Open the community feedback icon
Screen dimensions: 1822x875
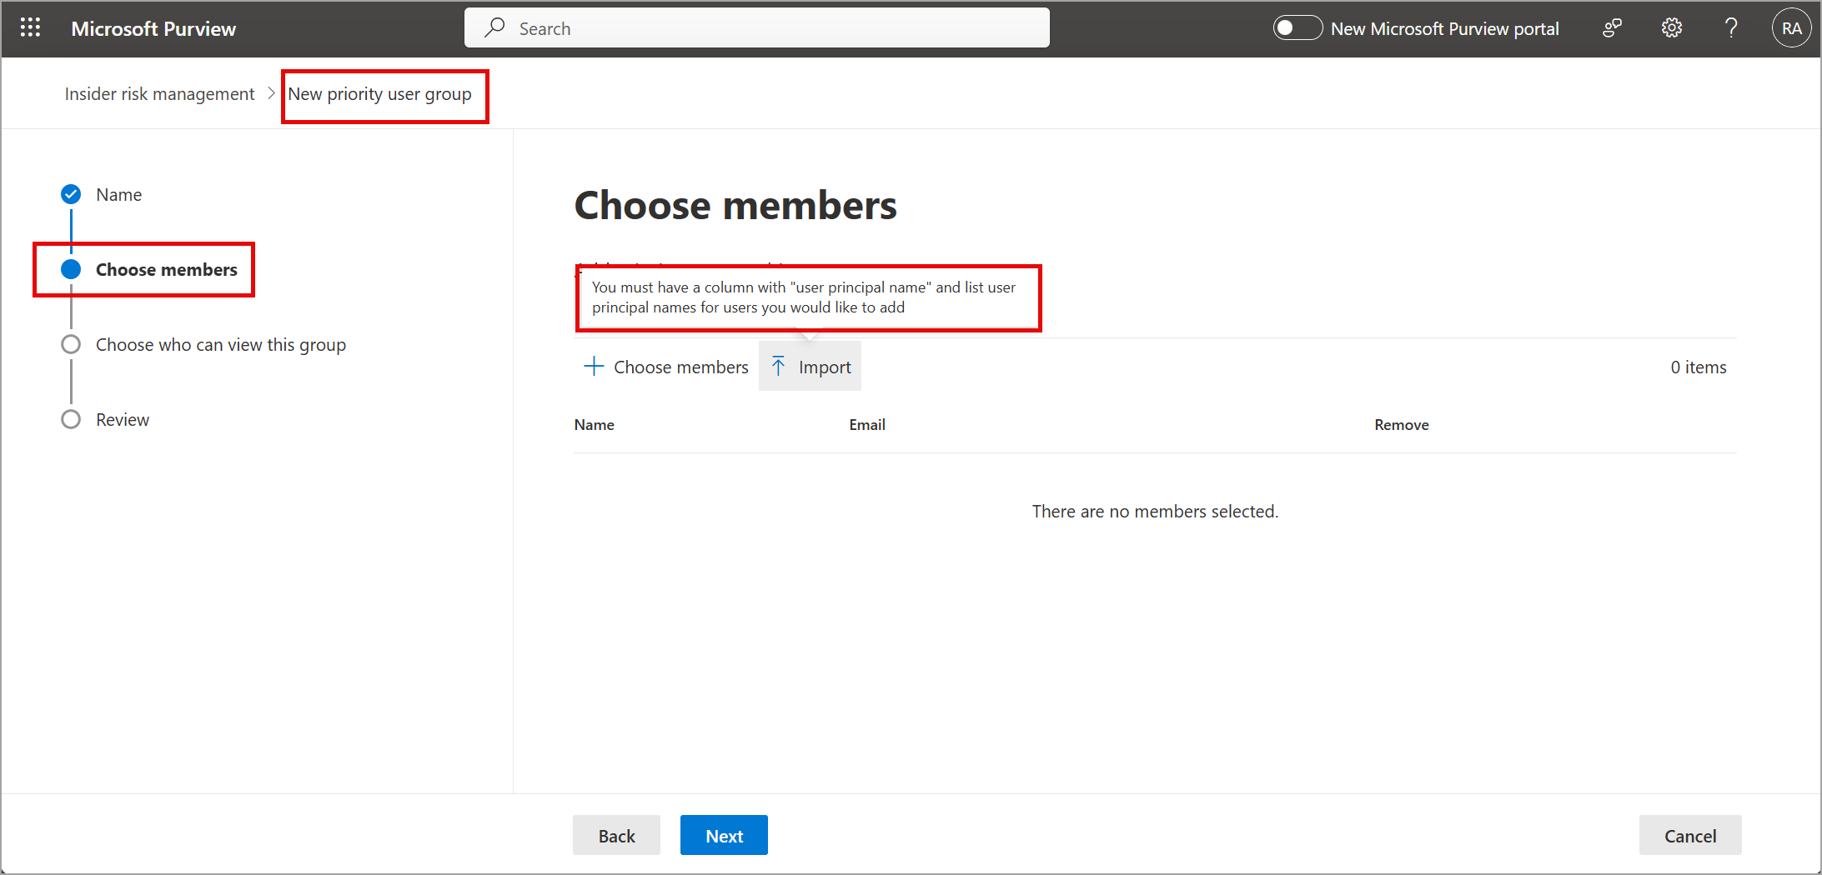coord(1612,28)
